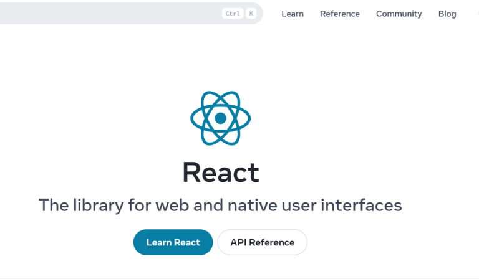The image size is (479, 279).
Task: Visit the Blog link
Action: point(447,14)
